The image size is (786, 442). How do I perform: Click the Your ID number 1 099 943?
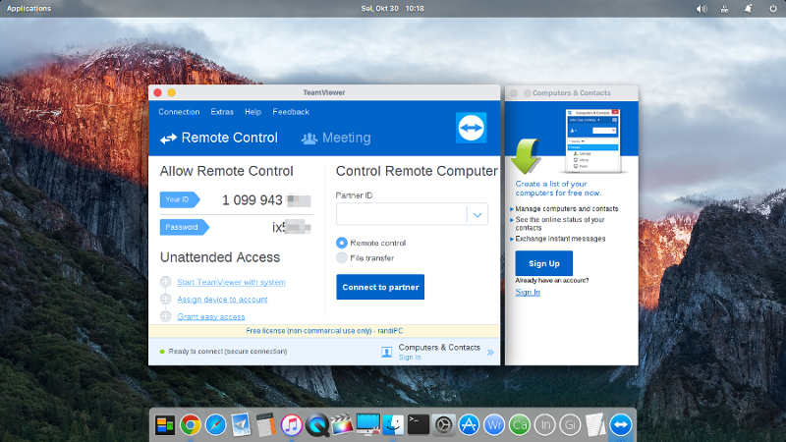[x=253, y=200]
